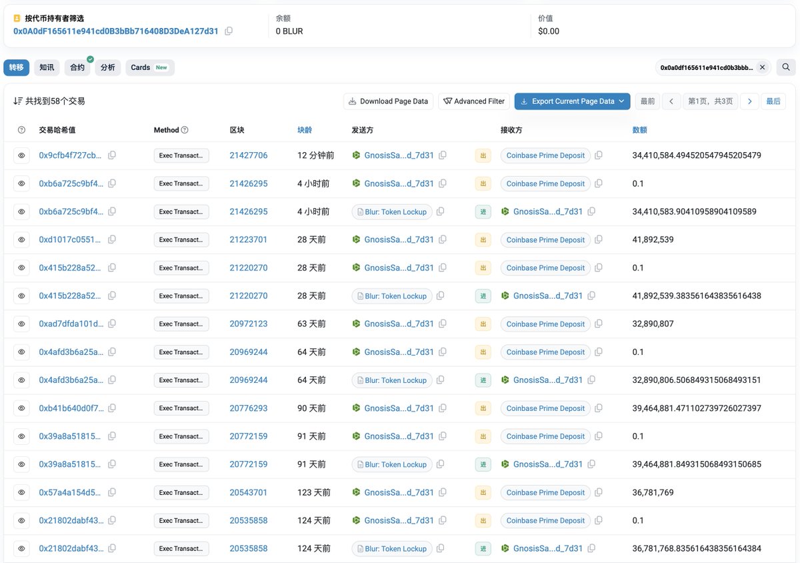
Task: Copy recipient address in block 20543701 row
Action: (x=599, y=492)
